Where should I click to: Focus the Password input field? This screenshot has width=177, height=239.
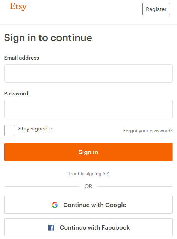click(88, 109)
